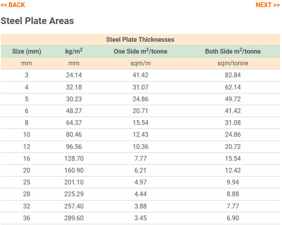Select the 30.23 cell in the table
This screenshot has width=282, height=225.
coord(74,99)
